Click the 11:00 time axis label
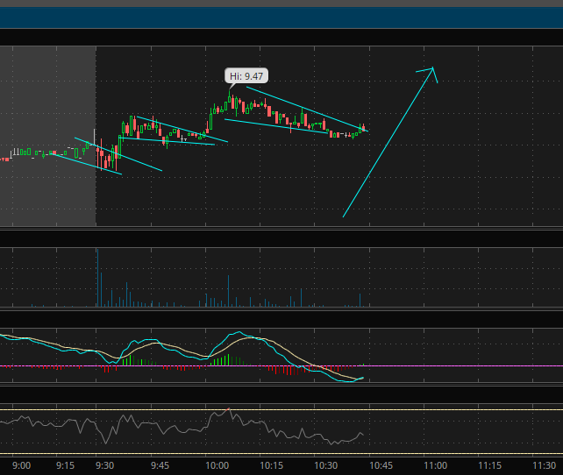563x475 pixels. (x=436, y=465)
